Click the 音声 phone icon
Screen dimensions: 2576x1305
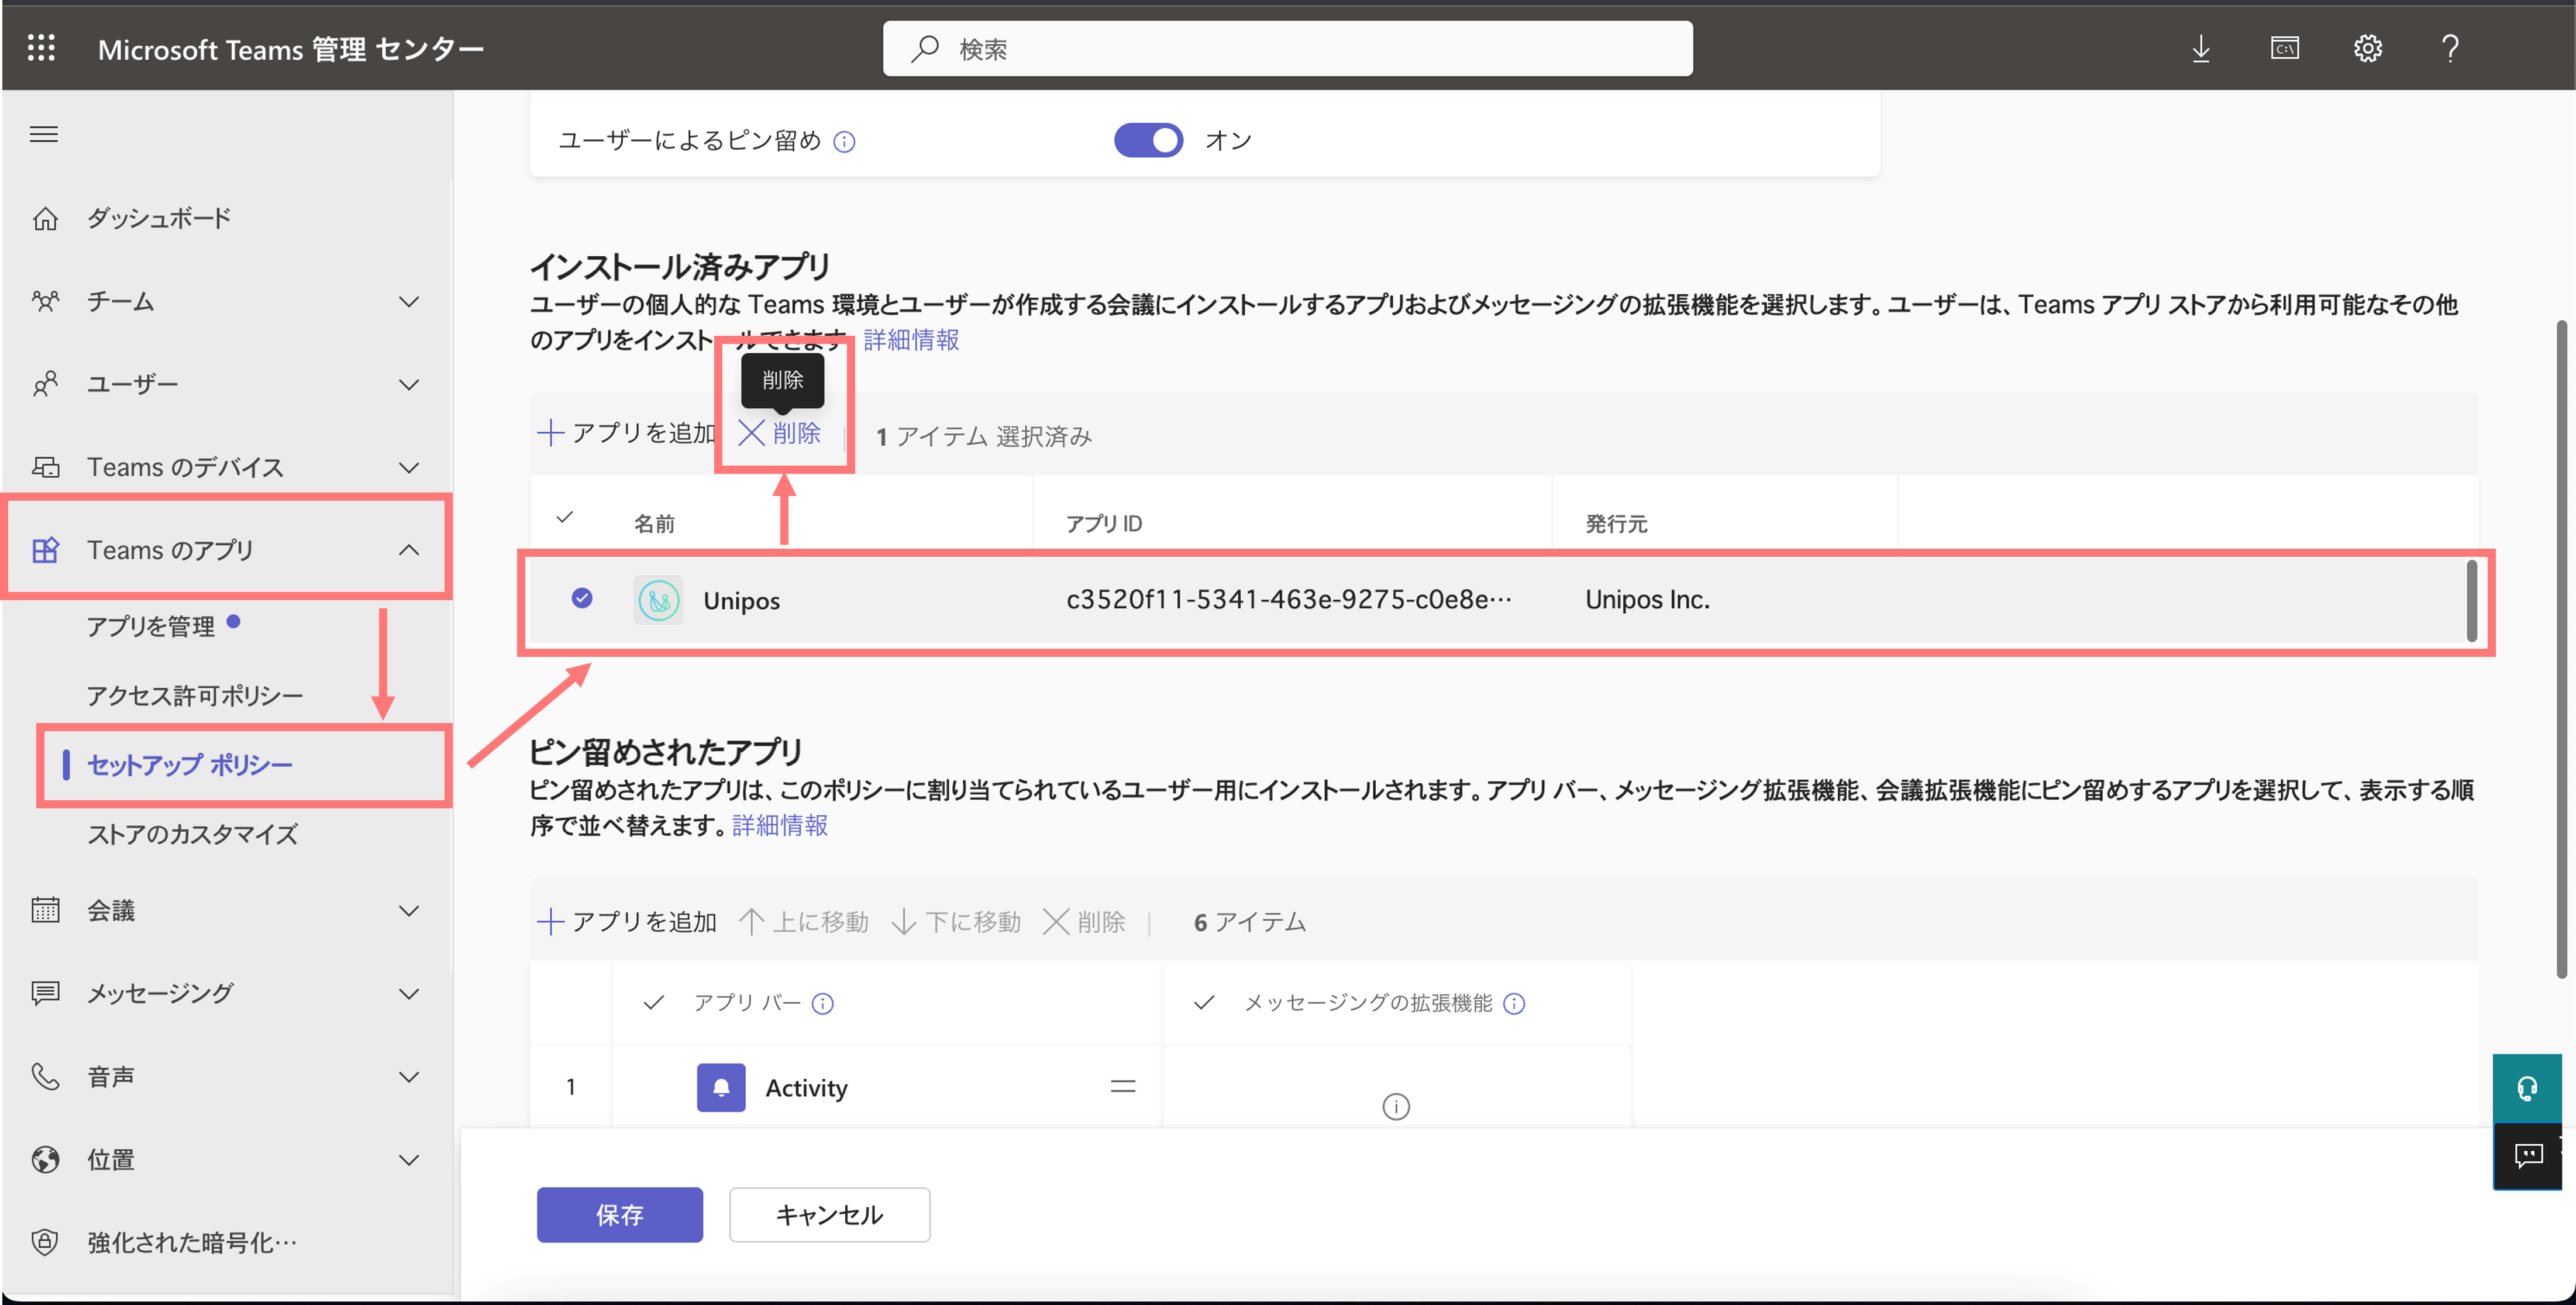click(x=45, y=1076)
